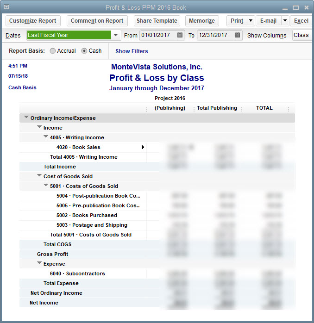Select the Cash report basis
The height and width of the screenshot is (323, 314).
84,51
